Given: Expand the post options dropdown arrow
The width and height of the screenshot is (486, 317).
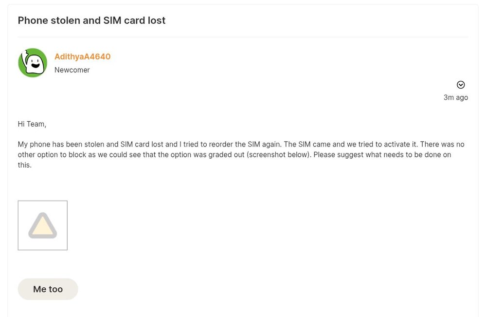Looking at the screenshot, I should tap(460, 85).
